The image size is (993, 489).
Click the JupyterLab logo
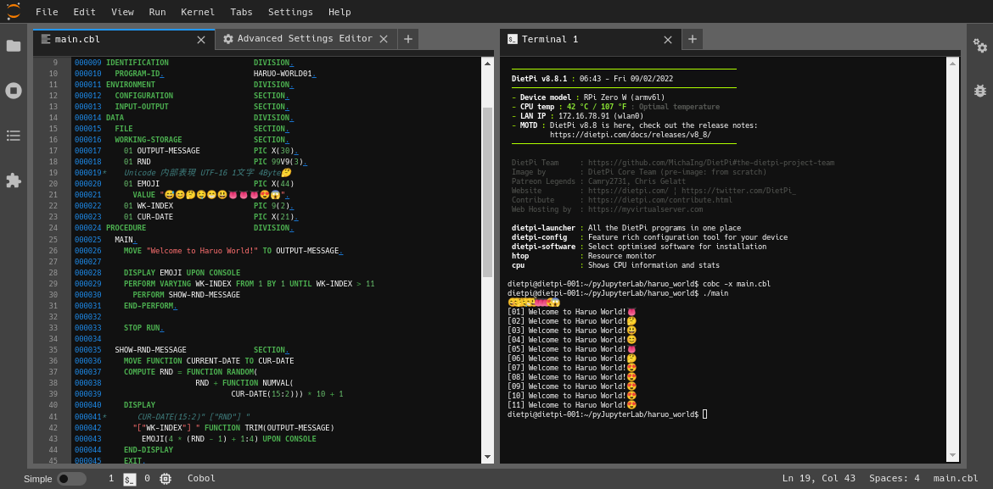click(14, 12)
